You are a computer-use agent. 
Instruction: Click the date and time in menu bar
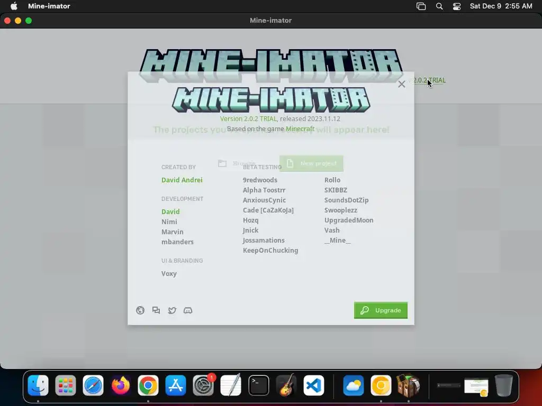(501, 6)
